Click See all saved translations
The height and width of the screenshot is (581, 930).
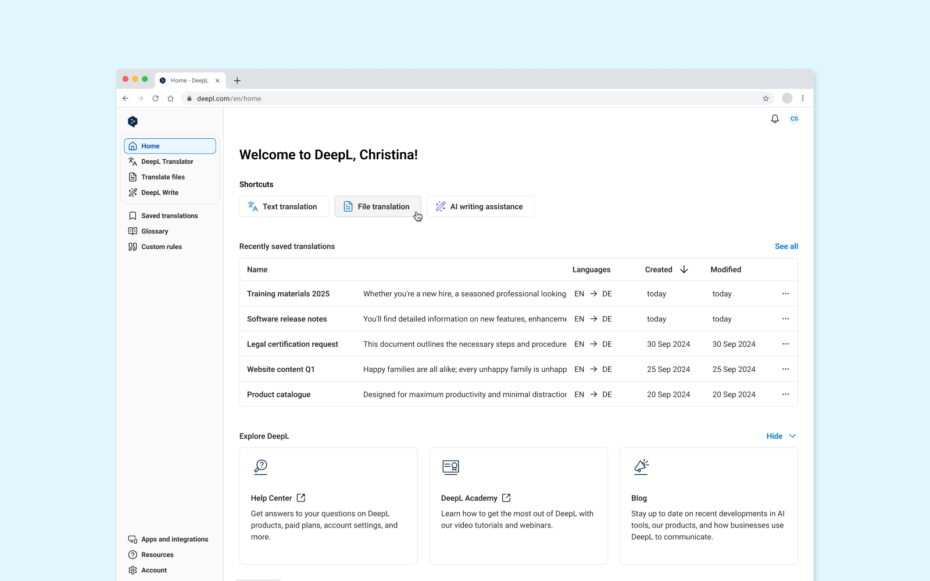(786, 246)
